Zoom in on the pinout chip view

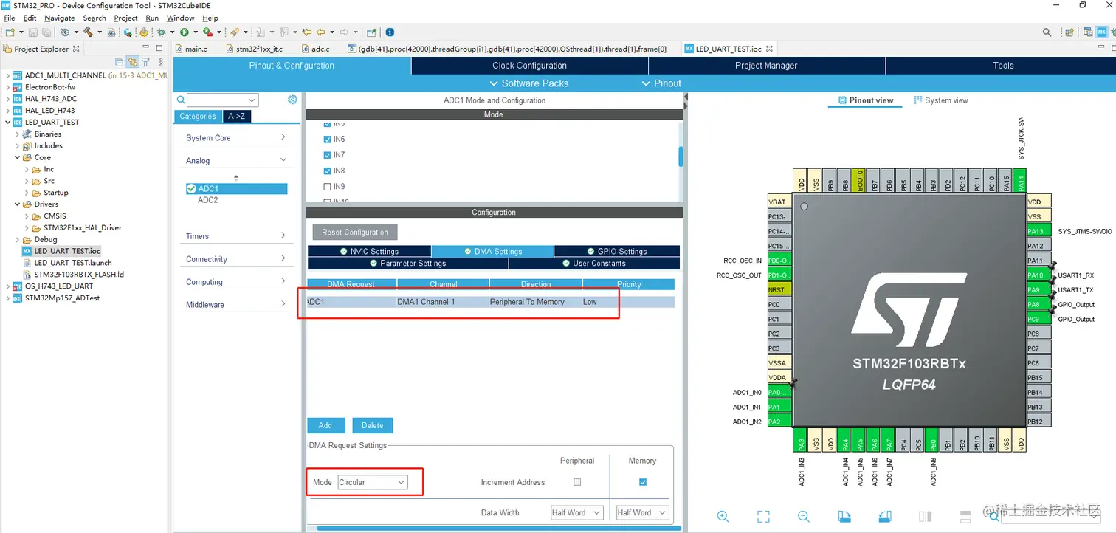[x=723, y=517]
